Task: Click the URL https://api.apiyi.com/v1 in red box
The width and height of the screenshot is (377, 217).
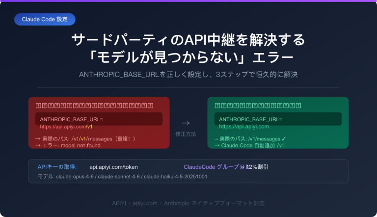Action: pyautogui.click(x=66, y=127)
